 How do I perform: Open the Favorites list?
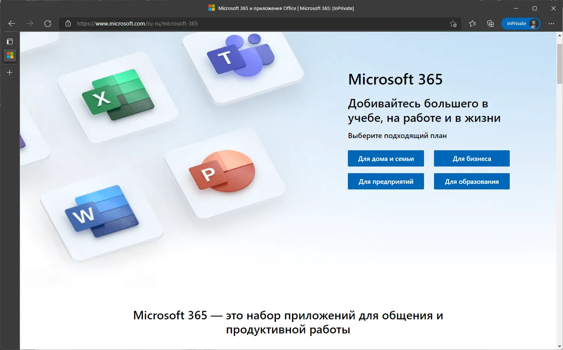click(x=473, y=24)
